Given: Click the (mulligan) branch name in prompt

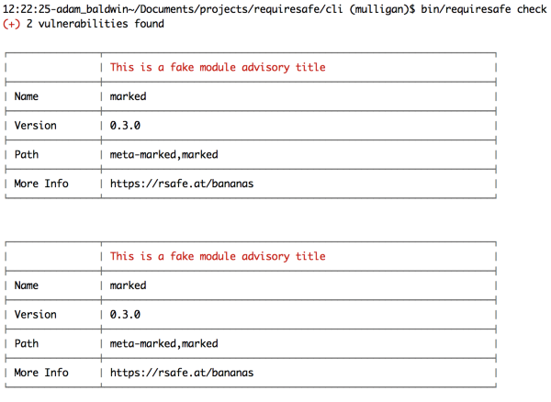Looking at the screenshot, I should click(379, 9).
